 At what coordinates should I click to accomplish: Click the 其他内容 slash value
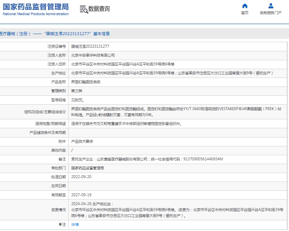[x=72, y=150]
